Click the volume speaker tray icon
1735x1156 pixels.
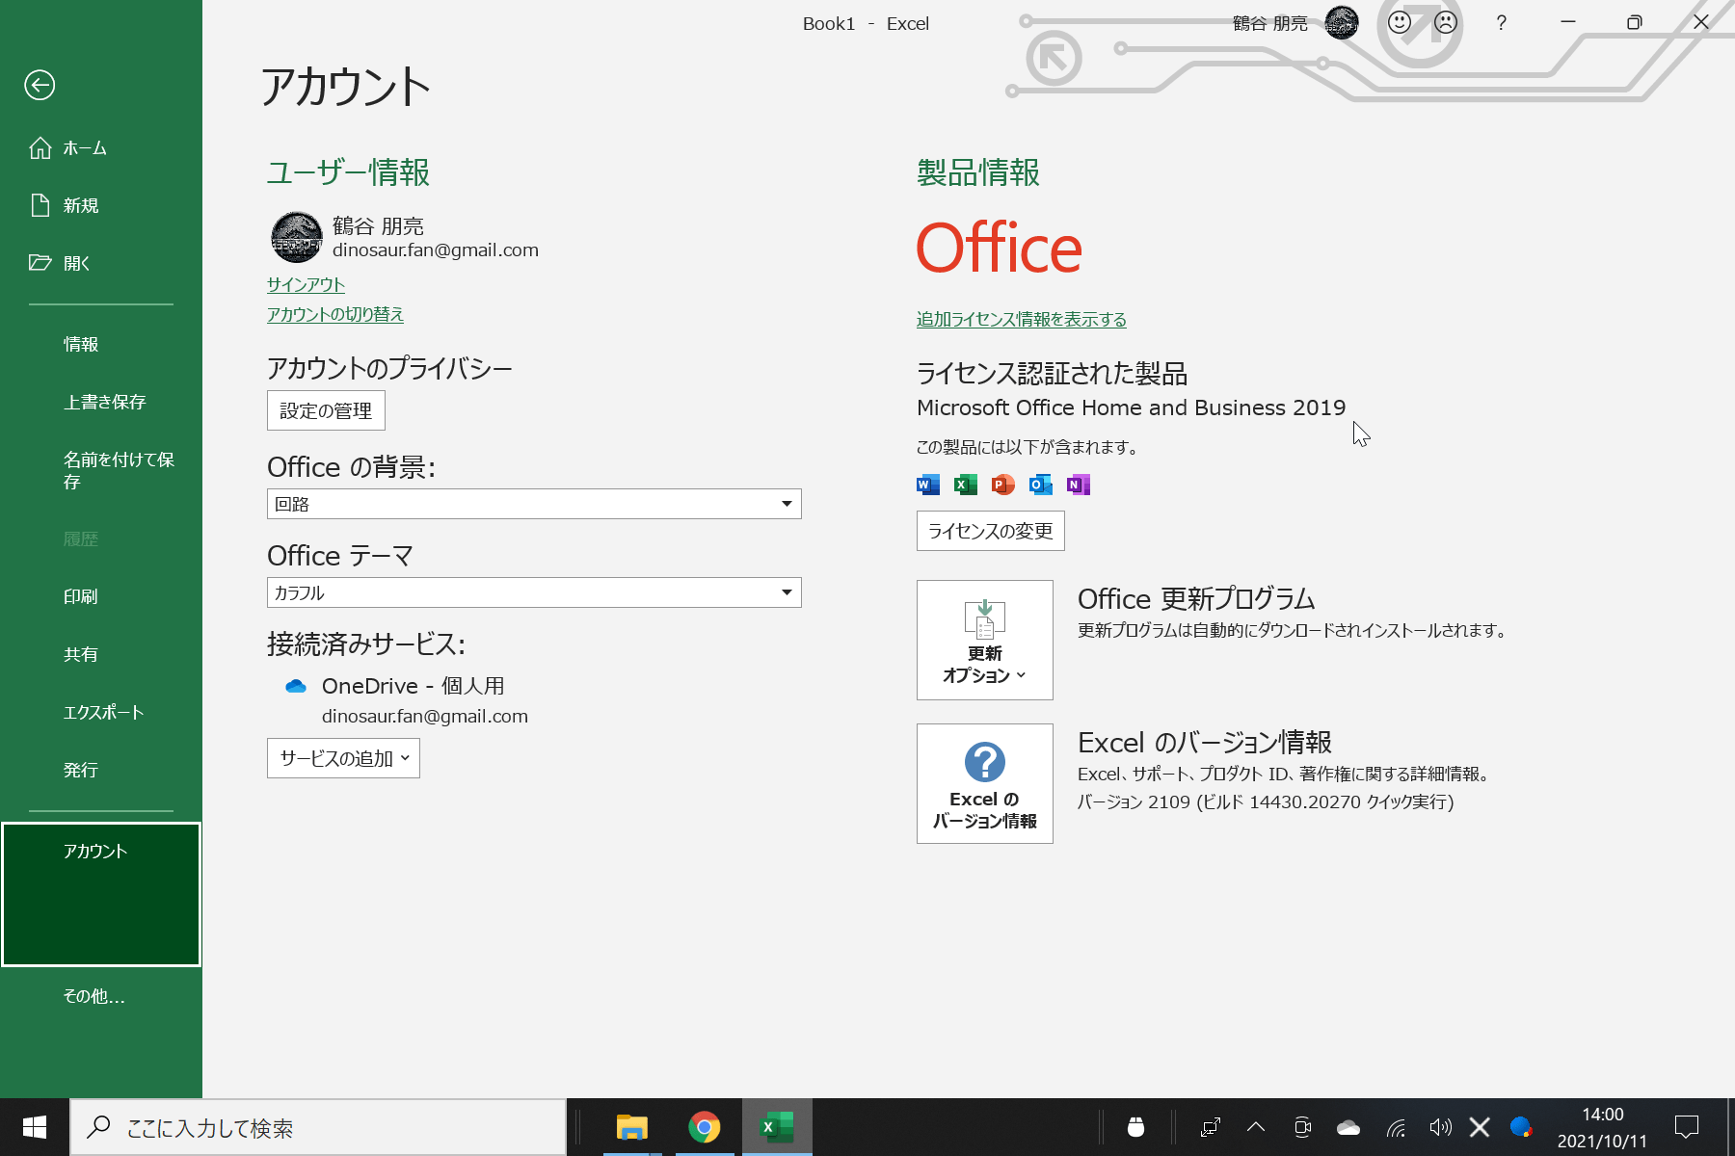pyautogui.click(x=1440, y=1127)
